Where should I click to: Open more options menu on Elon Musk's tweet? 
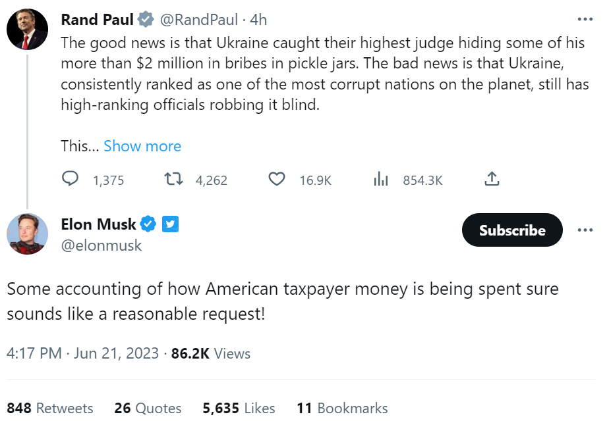coord(585,230)
